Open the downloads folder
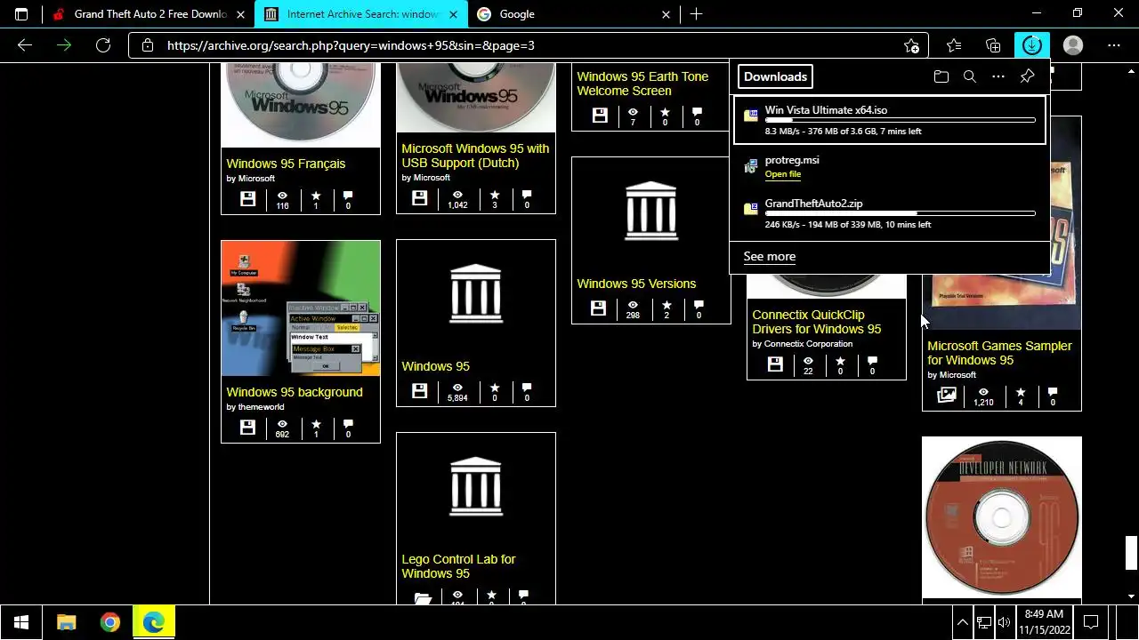The width and height of the screenshot is (1139, 640). point(941,76)
